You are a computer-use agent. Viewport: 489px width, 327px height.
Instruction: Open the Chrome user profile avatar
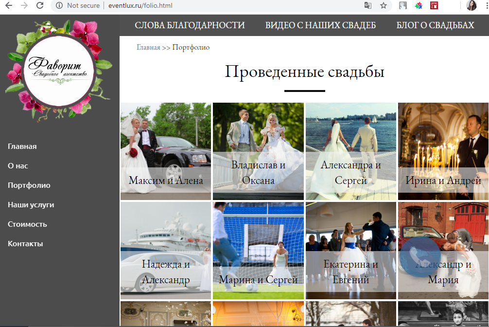pos(472,5)
